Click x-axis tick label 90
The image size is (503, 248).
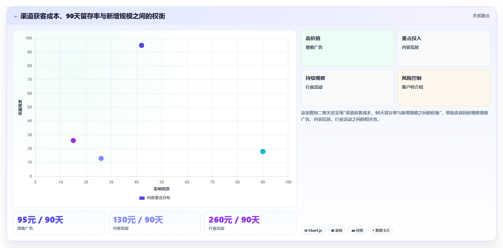tap(263, 182)
